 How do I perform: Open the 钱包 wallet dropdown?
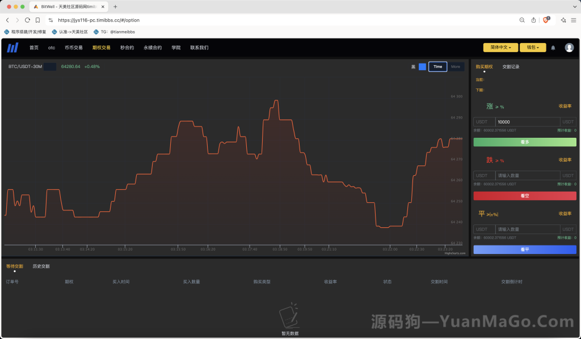[532, 48]
